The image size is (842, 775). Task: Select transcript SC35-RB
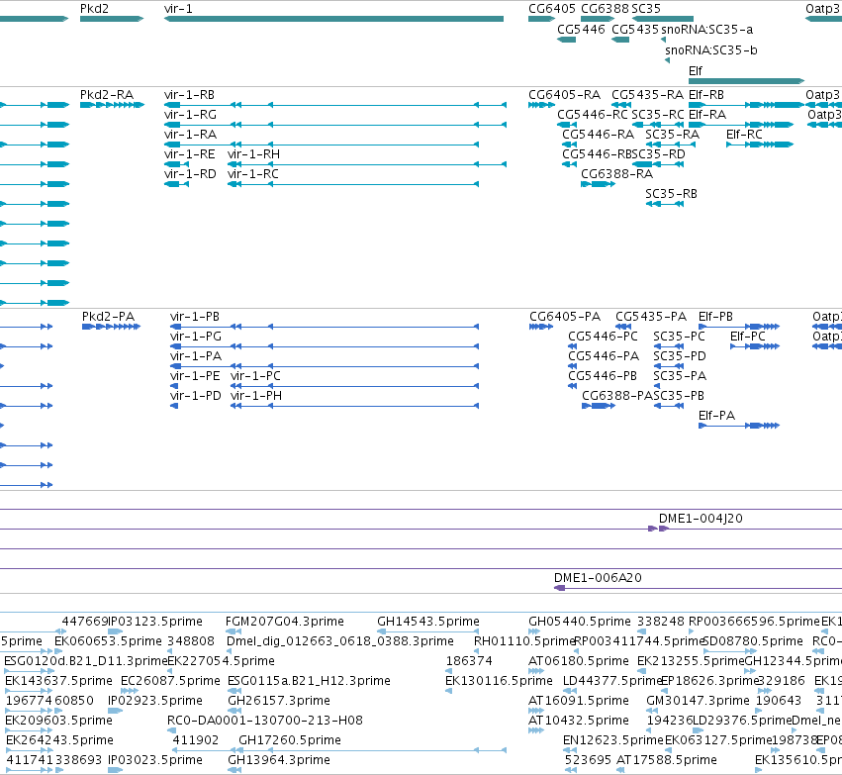[671, 194]
